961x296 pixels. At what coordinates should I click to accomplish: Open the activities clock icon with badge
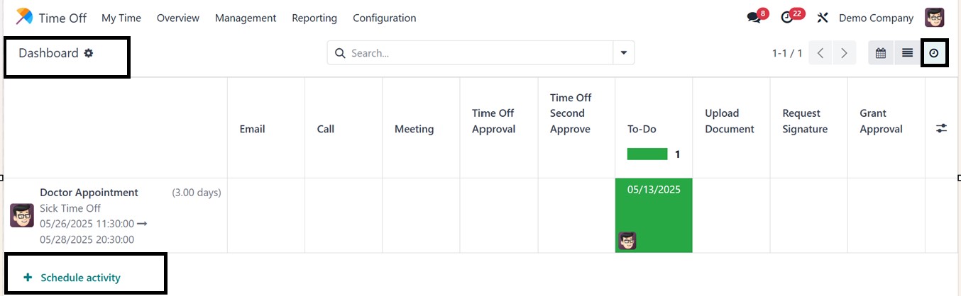click(787, 18)
